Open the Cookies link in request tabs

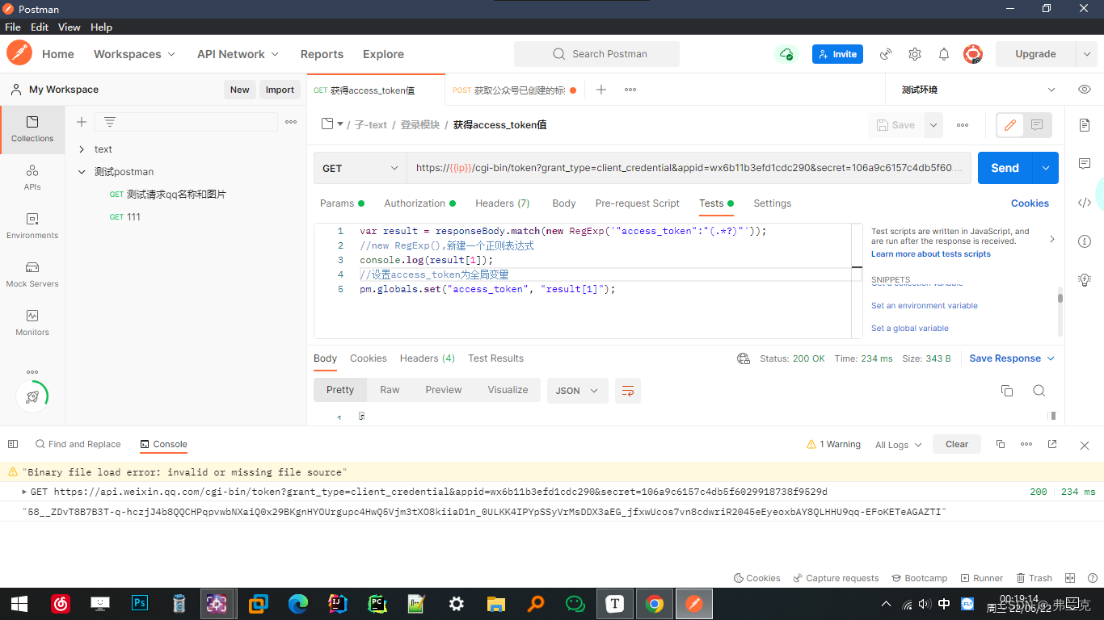[x=1030, y=203]
